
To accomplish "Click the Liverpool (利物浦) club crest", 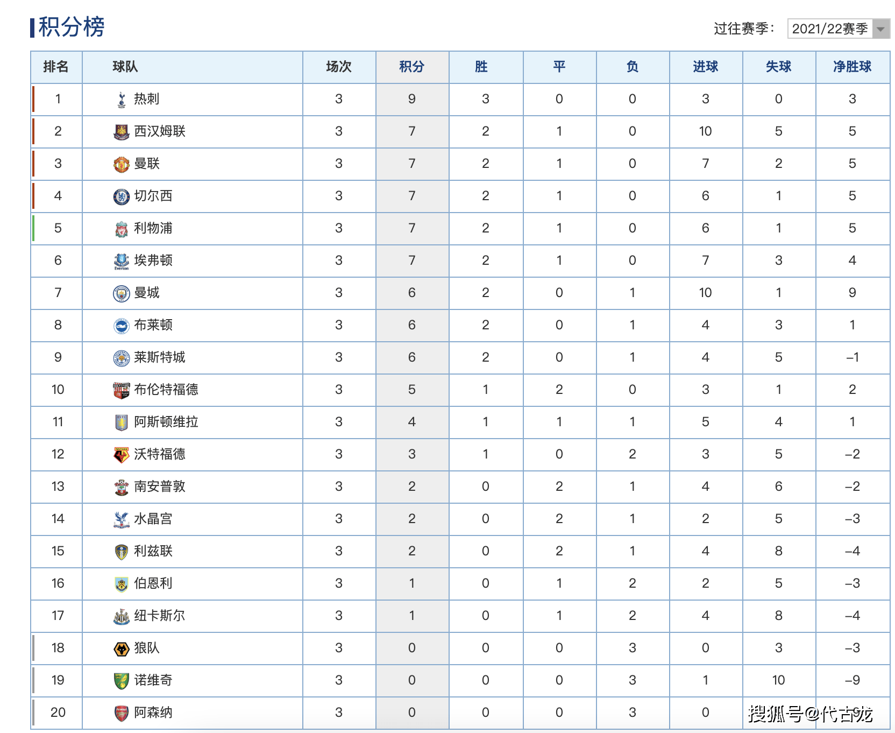I will 122,229.
